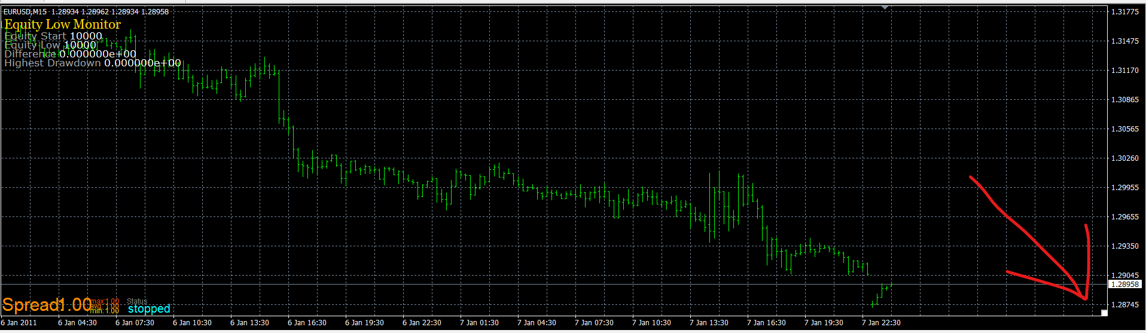Click the EURUSD,M15 chart title text
This screenshot has width=1146, height=333.
click(26, 11)
